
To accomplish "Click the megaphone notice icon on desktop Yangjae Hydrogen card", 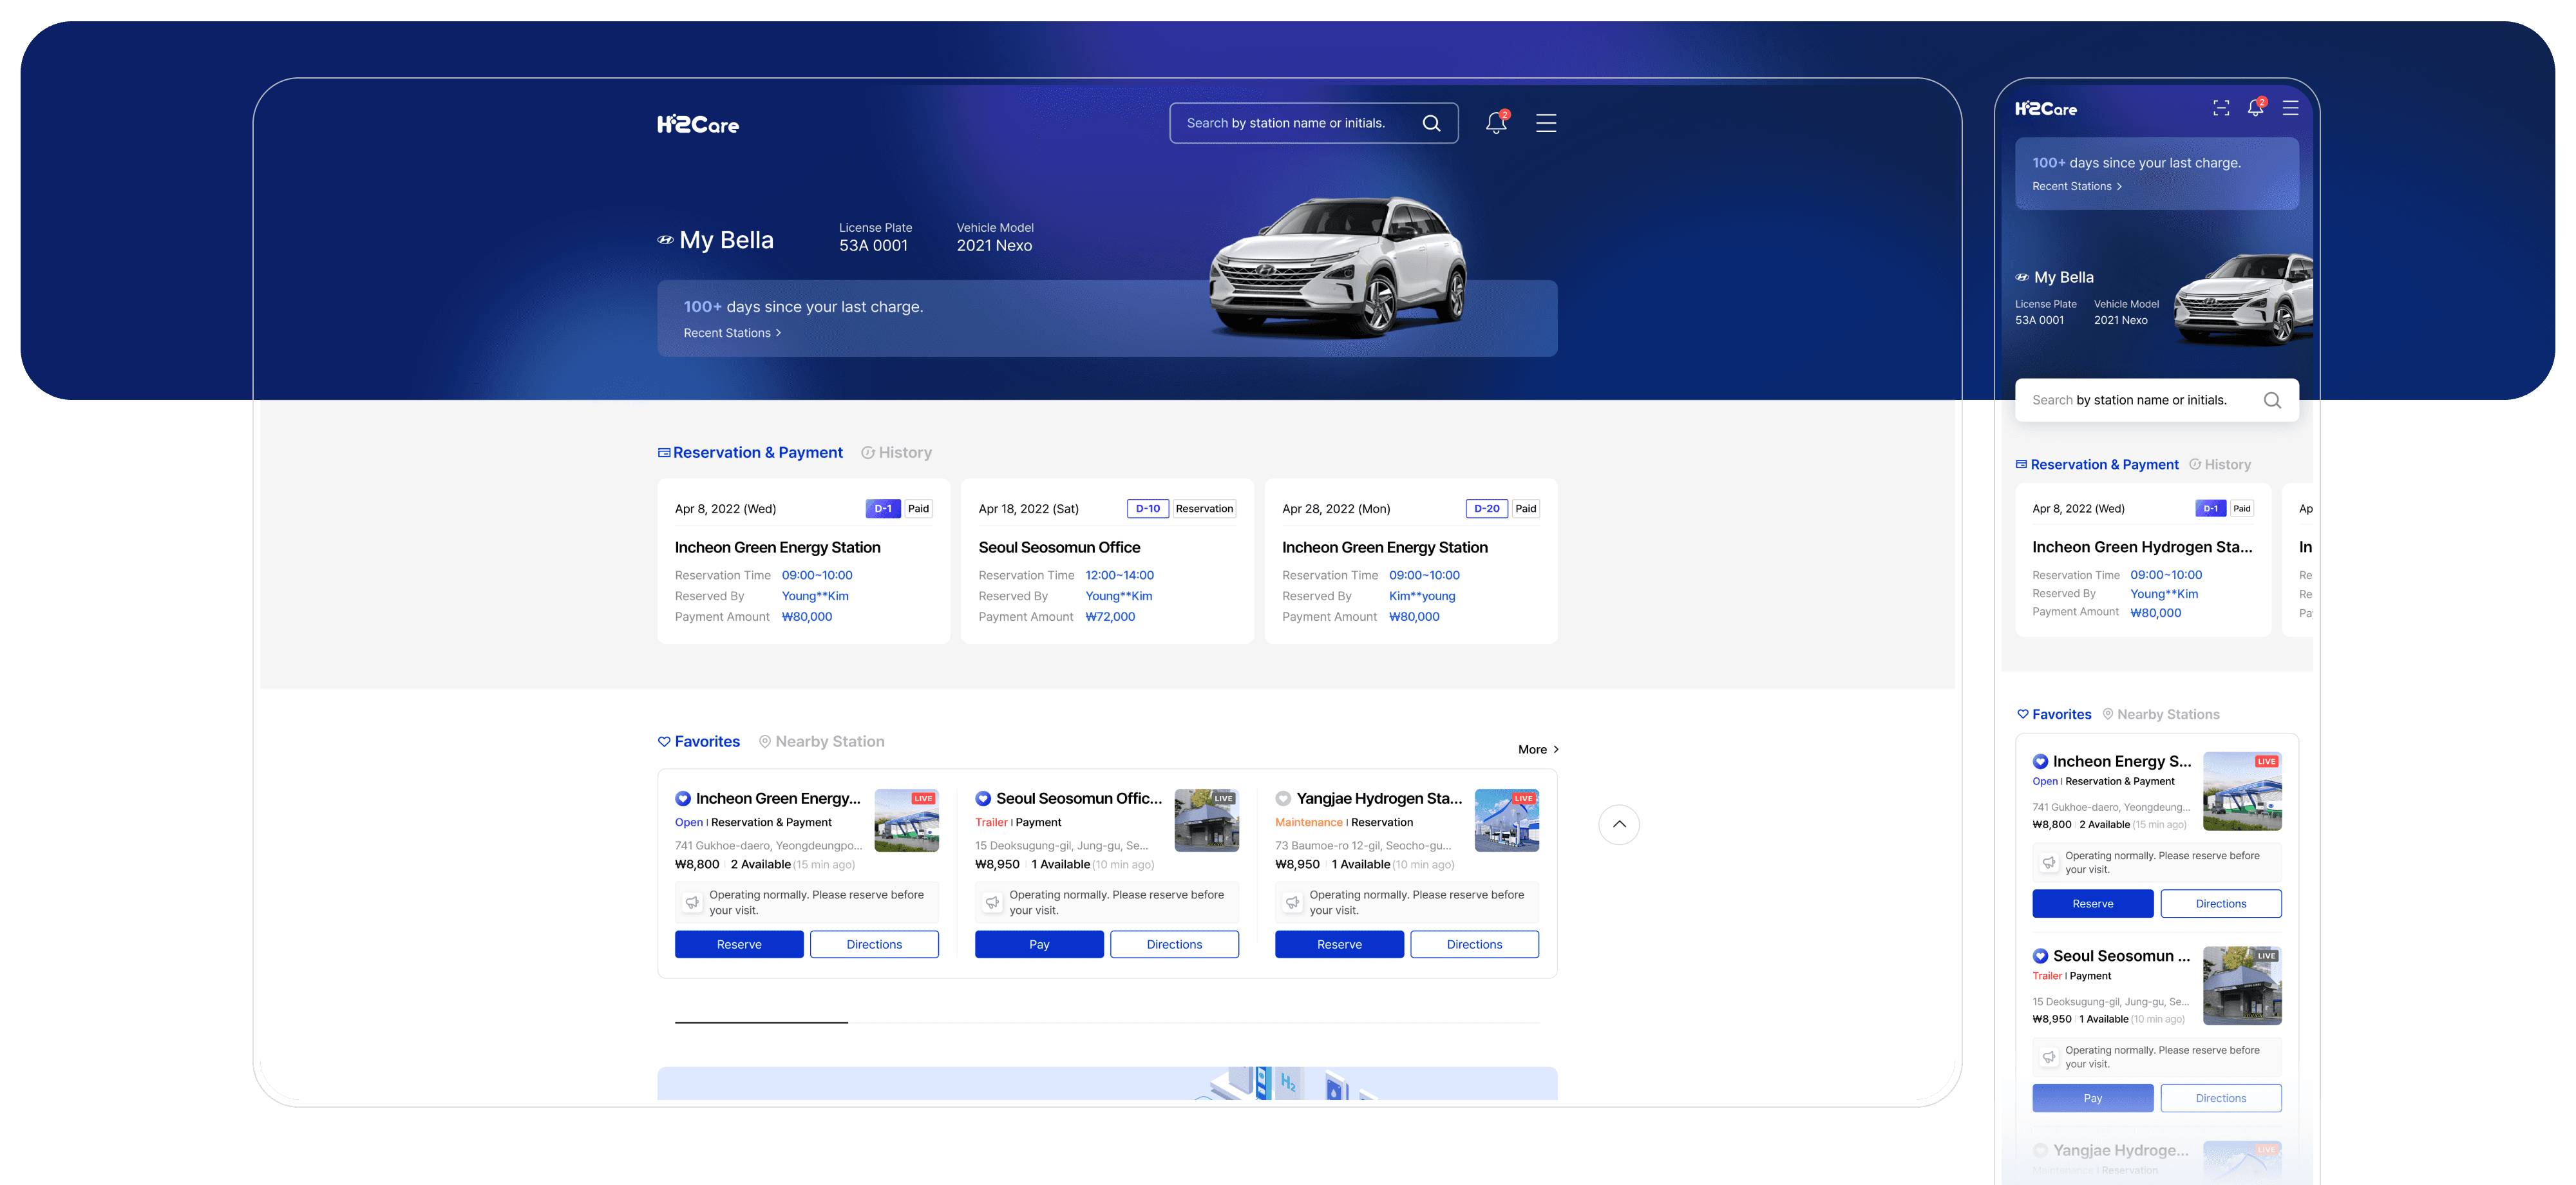I will pos(1292,902).
